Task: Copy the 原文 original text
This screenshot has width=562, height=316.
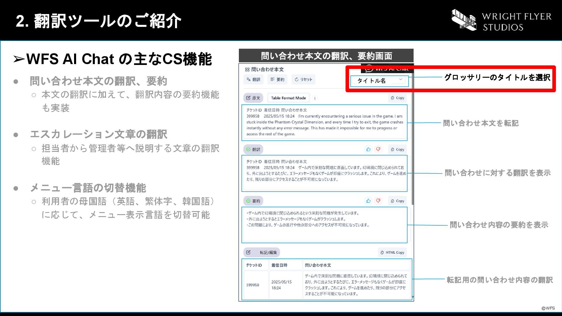Action: click(x=397, y=98)
